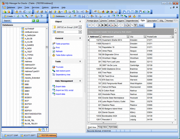Click the unregister database icon with red minus
Viewport: 180px width, 139px height.
(x=9, y=12)
